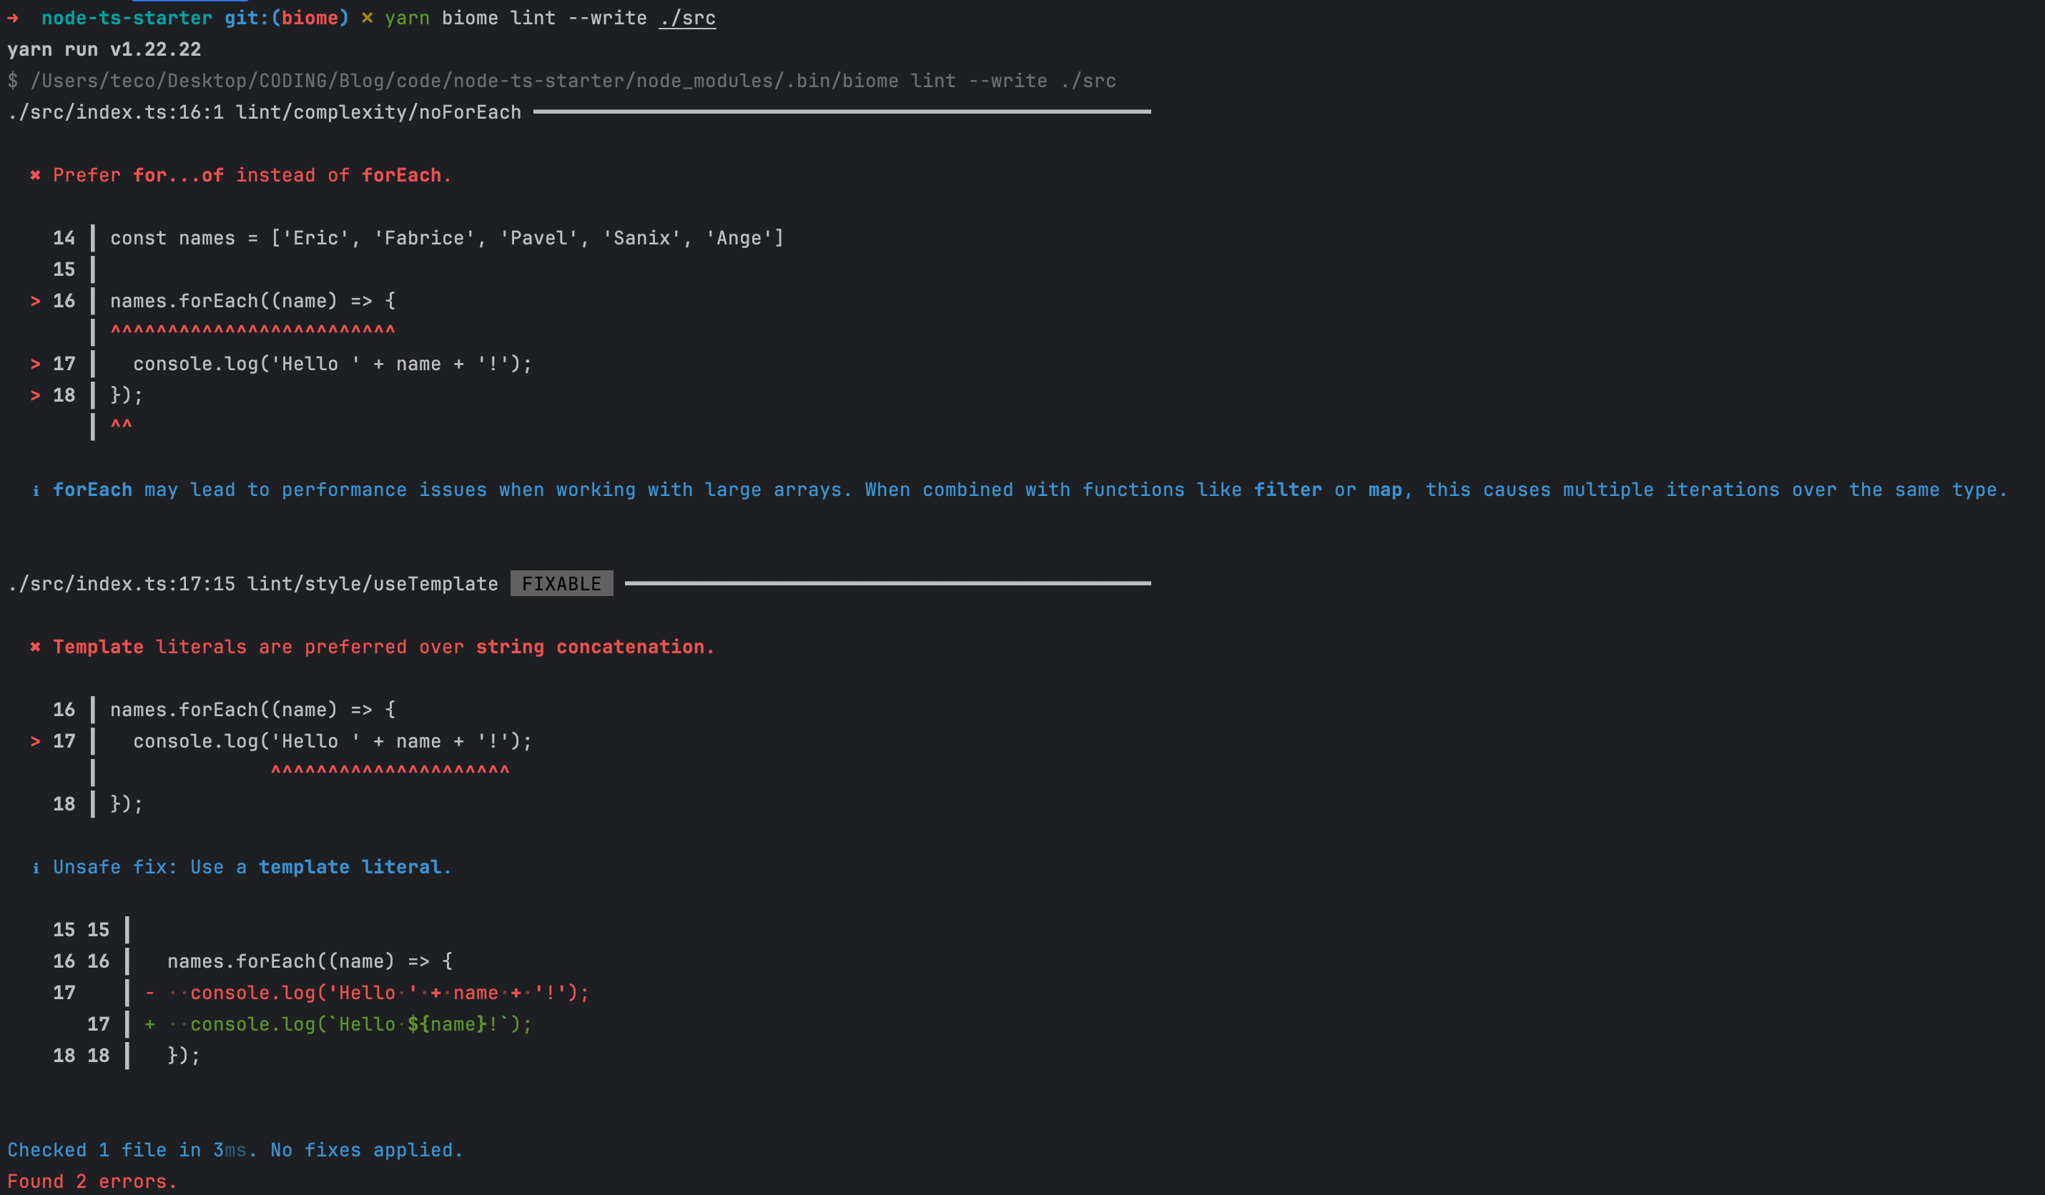Click the error marker on line 16

34,300
